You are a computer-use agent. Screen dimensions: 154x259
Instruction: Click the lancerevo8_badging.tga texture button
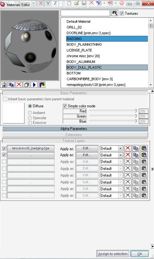click(x=31, y=148)
